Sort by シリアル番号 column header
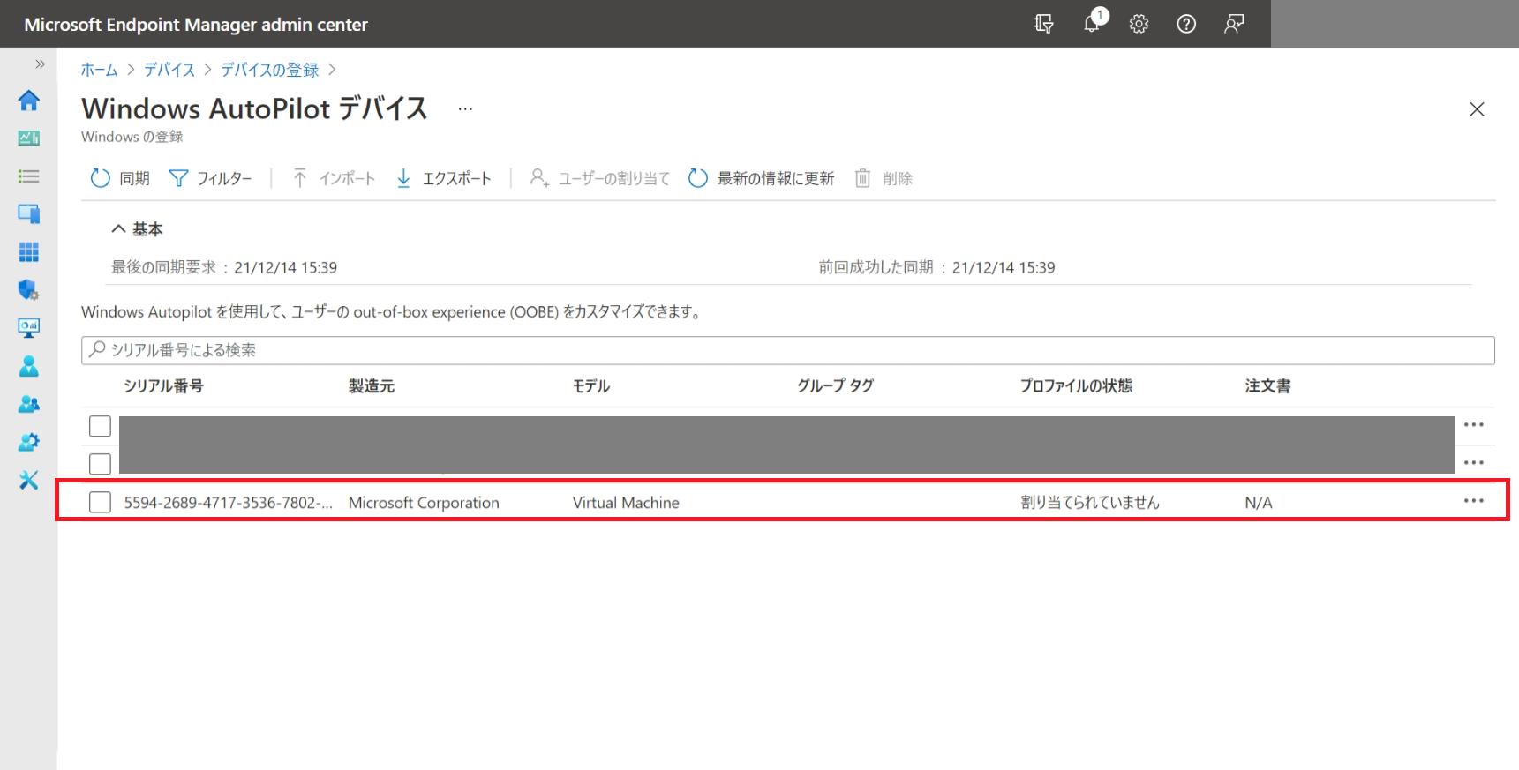This screenshot has width=1519, height=770. click(x=163, y=386)
